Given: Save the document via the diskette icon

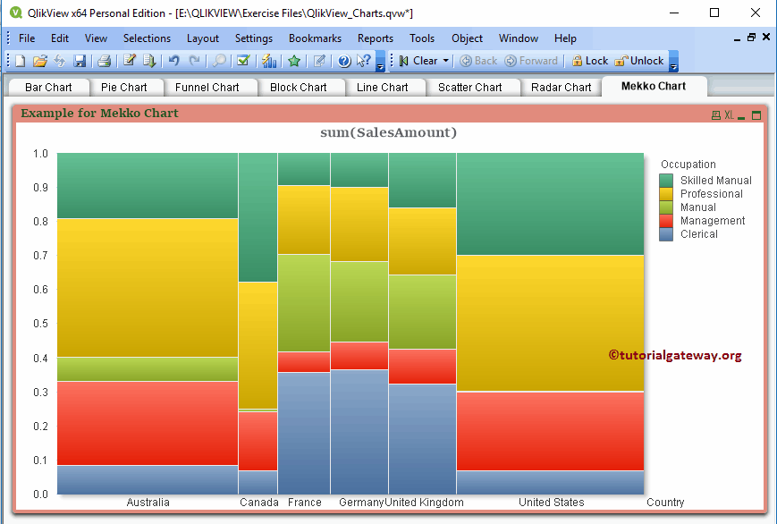Looking at the screenshot, I should tap(81, 61).
